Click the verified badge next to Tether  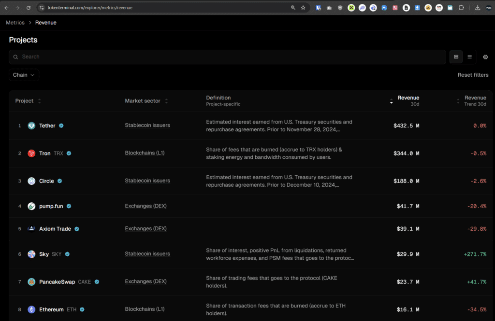[61, 126]
